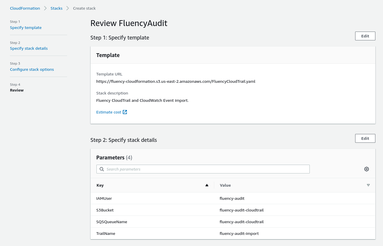The height and width of the screenshot is (246, 383).
Task: Click the FluencyCloudTrail.yaml template URL text
Action: (x=176, y=81)
